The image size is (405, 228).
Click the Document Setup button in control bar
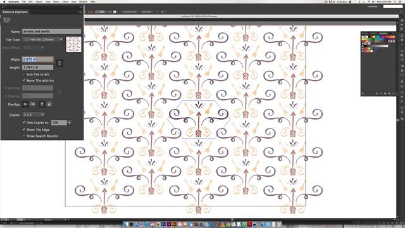(129, 11)
